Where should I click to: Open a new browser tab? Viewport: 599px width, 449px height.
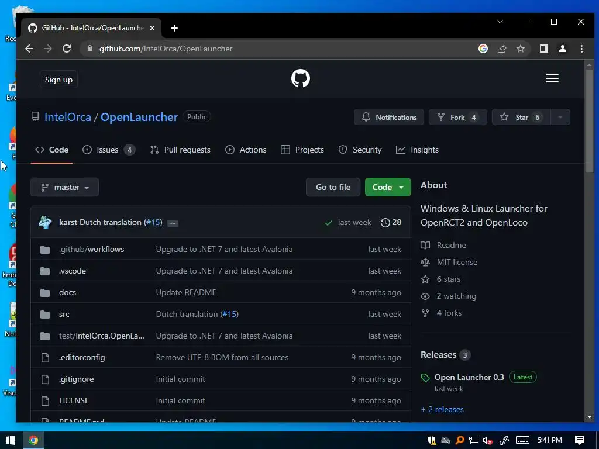(x=174, y=28)
